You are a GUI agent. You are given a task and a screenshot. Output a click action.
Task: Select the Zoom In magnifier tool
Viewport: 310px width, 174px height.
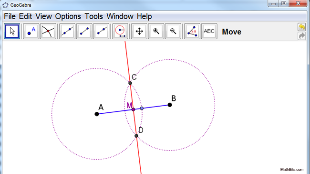156,32
